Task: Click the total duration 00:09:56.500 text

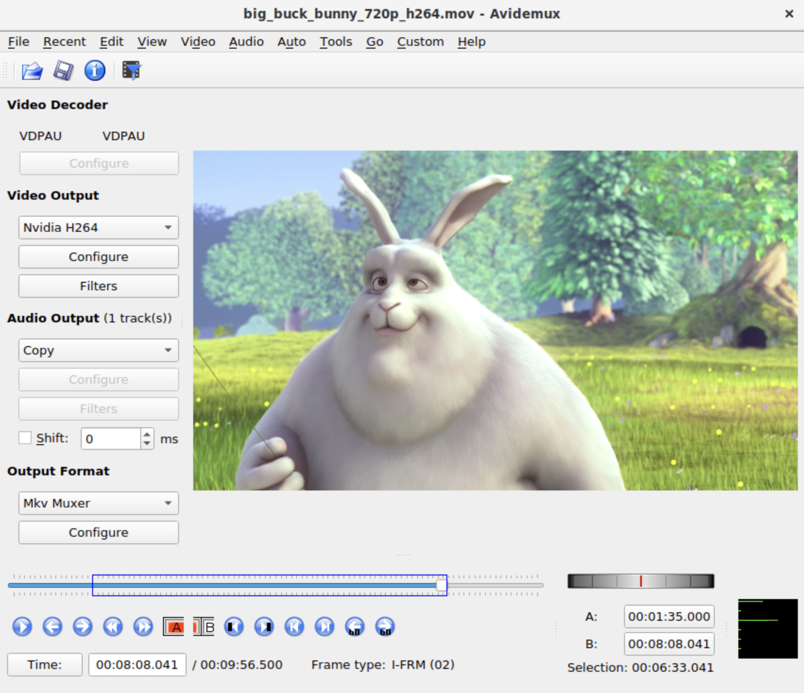Action: click(241, 665)
